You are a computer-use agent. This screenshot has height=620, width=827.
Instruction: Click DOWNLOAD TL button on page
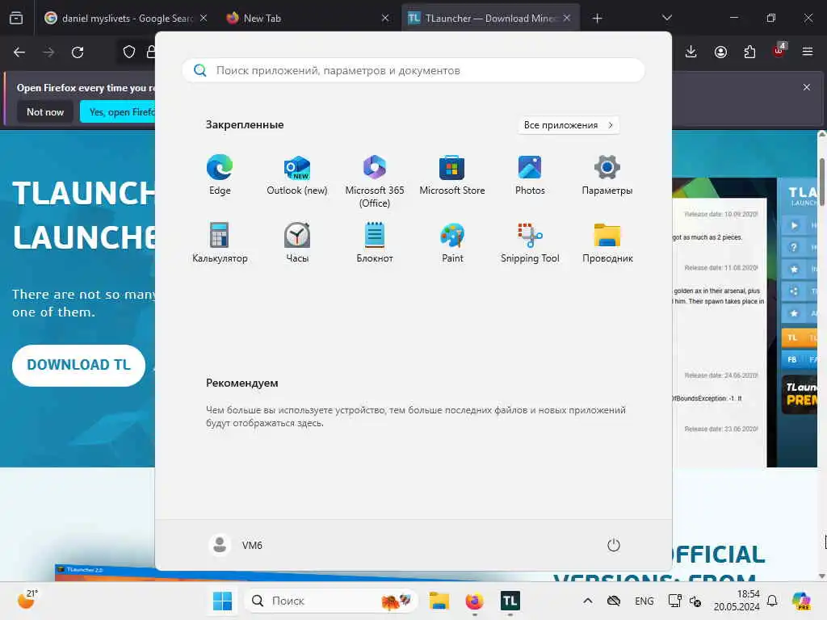point(78,365)
